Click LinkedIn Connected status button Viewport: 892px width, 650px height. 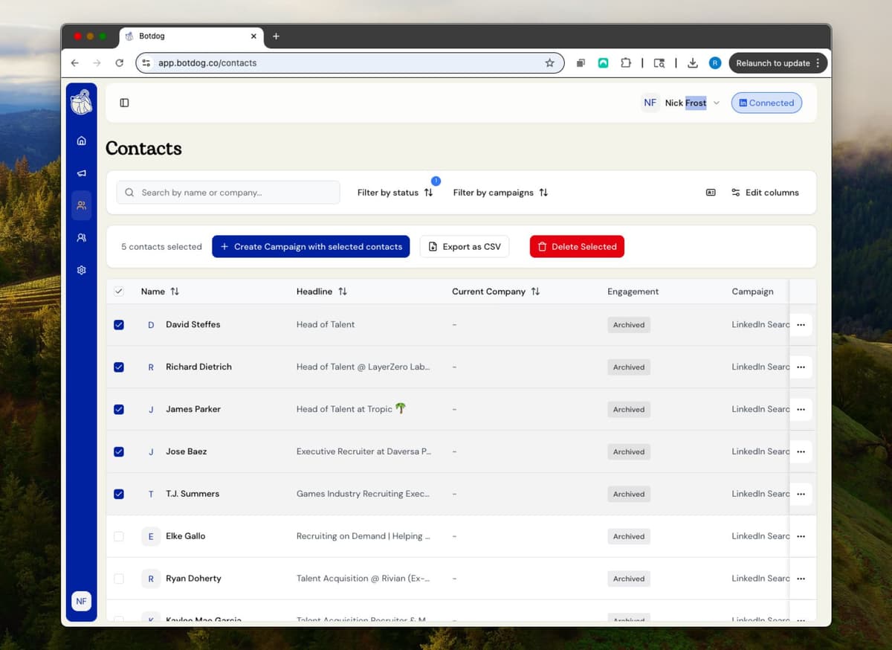tap(766, 103)
